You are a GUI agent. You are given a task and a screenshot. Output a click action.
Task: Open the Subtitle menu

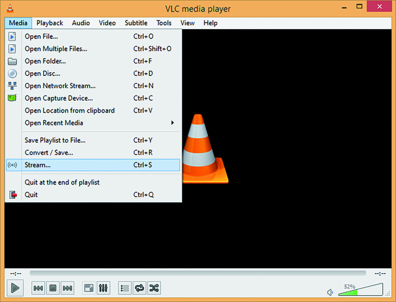pyautogui.click(x=136, y=23)
